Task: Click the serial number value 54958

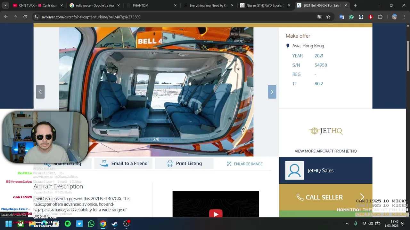Action: [x=321, y=65]
